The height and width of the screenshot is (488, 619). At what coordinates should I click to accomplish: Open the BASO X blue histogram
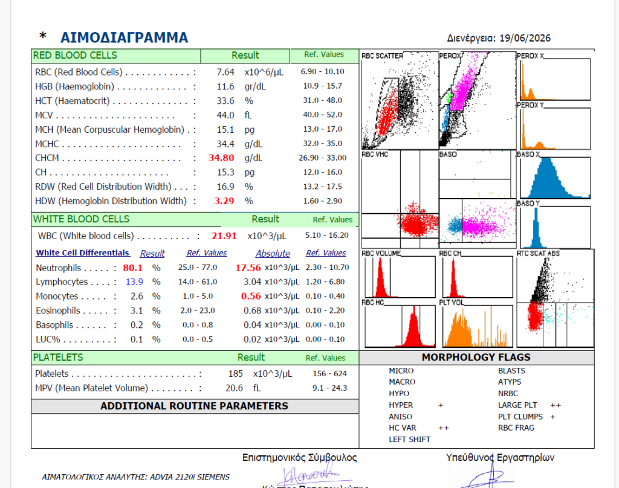(555, 176)
